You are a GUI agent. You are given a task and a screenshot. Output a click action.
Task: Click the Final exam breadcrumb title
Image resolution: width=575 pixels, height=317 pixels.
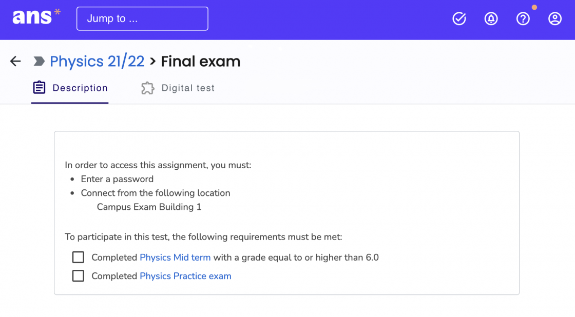point(201,61)
